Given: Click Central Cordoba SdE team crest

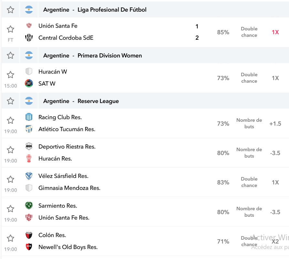Looking at the screenshot, I should pos(29,37).
